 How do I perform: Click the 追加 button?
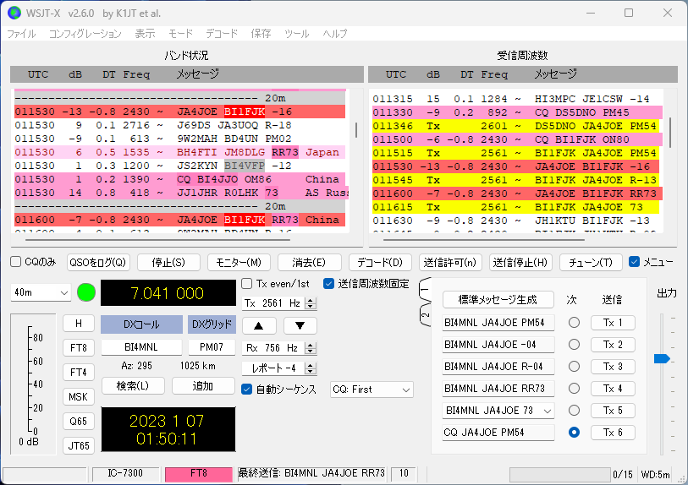coord(203,386)
